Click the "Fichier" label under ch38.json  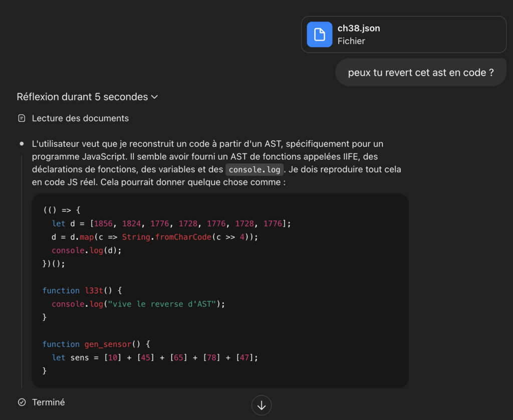pos(351,41)
